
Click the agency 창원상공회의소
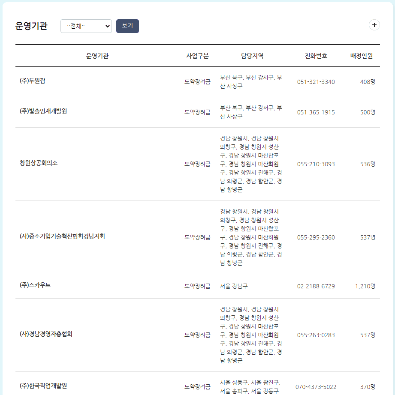point(38,164)
